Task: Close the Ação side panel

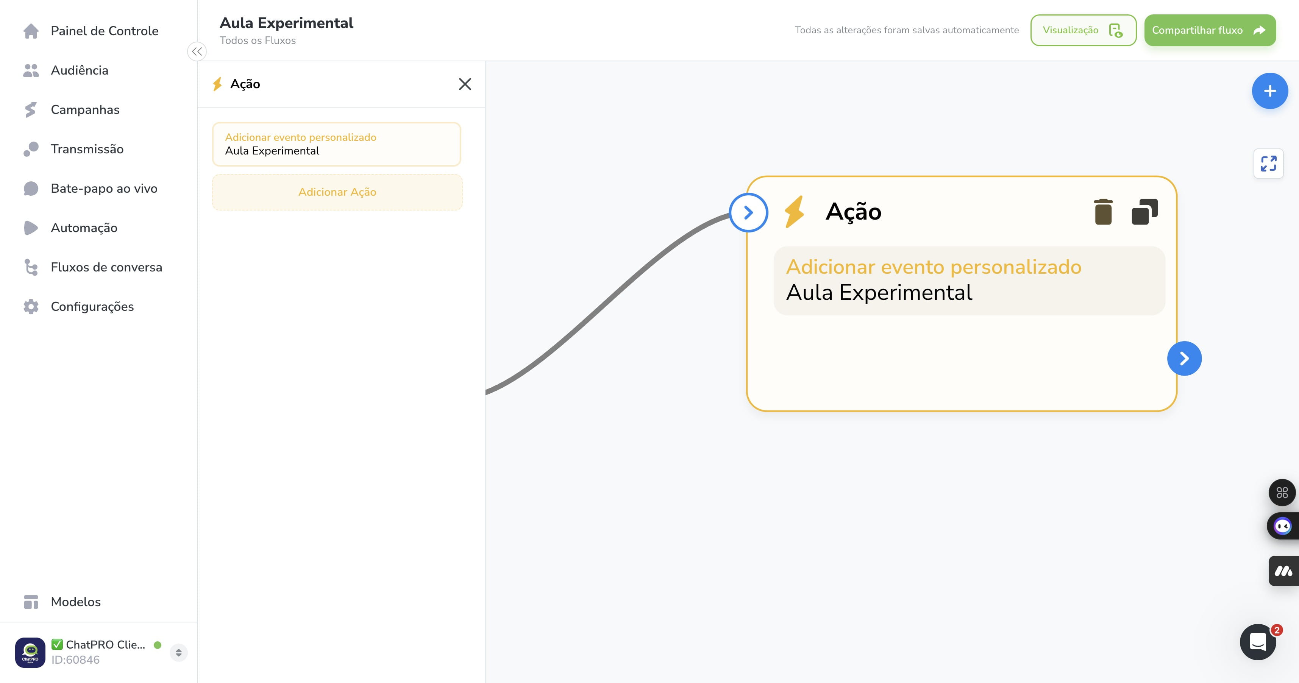Action: [465, 84]
